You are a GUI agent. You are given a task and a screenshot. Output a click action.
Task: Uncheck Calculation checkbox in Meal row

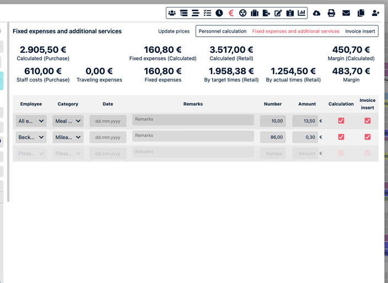tap(341, 121)
